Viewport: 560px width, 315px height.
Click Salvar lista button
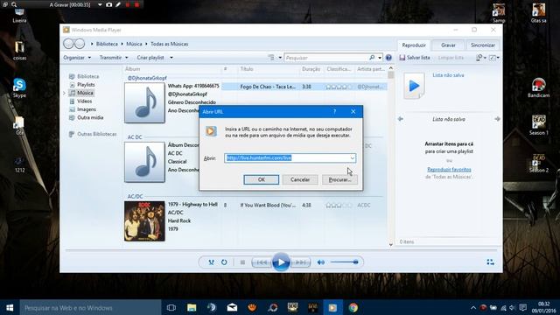point(415,58)
